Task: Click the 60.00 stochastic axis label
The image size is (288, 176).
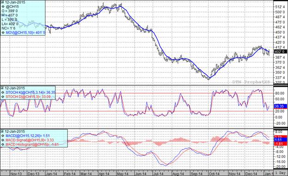Action: [x=280, y=99]
